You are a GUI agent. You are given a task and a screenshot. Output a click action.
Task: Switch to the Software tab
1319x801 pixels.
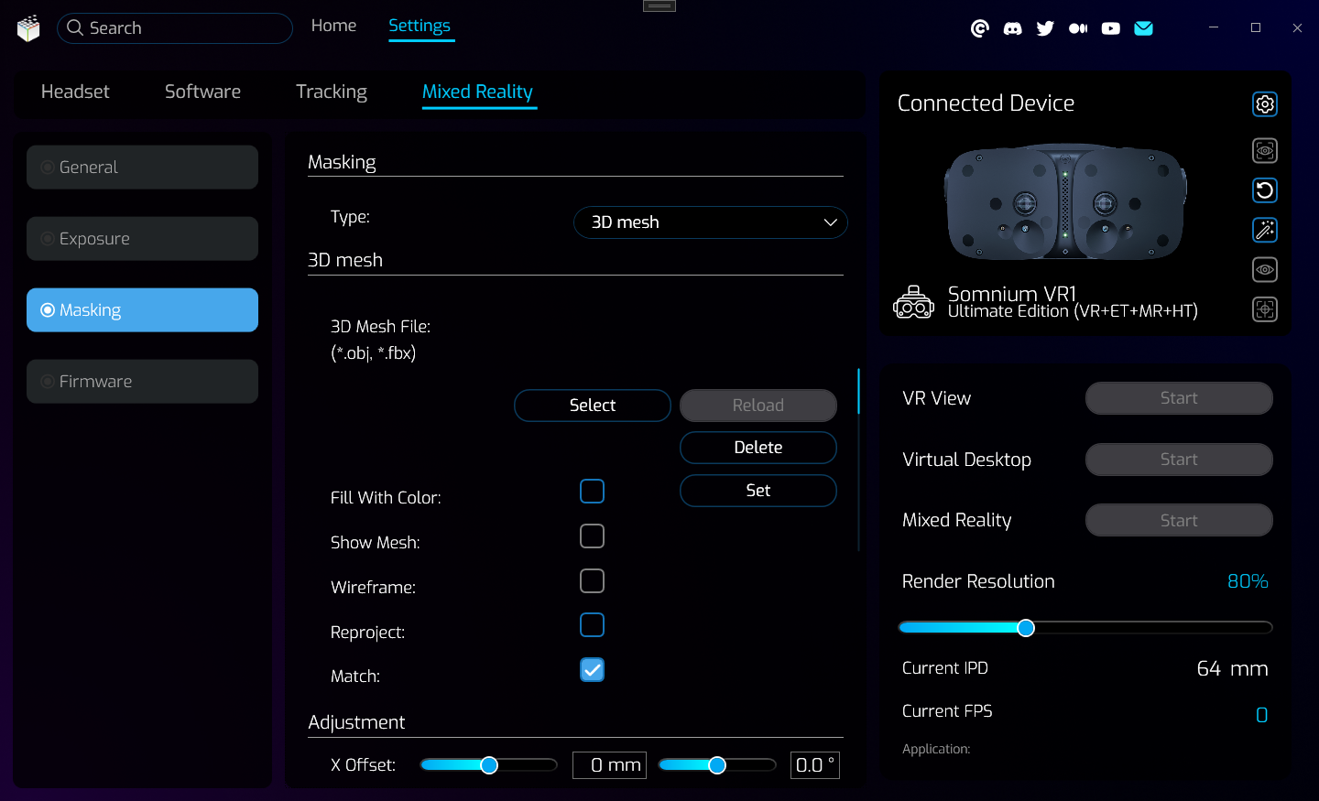(202, 92)
